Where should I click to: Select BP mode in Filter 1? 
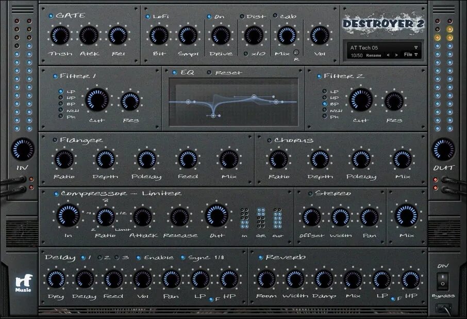61,104
